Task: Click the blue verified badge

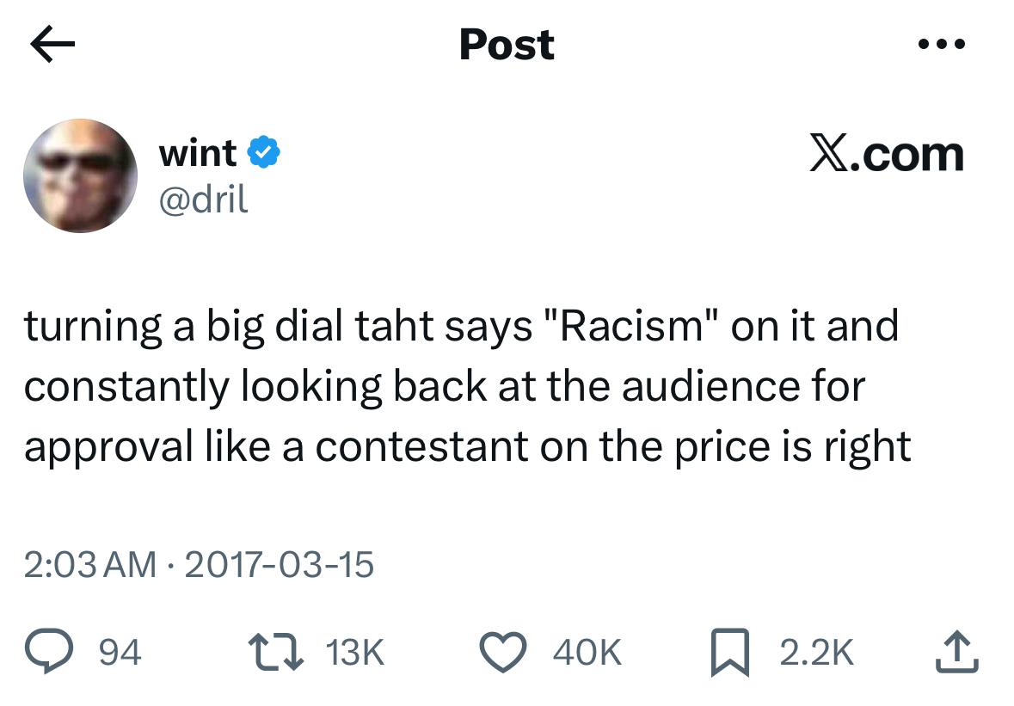Action: [x=263, y=153]
